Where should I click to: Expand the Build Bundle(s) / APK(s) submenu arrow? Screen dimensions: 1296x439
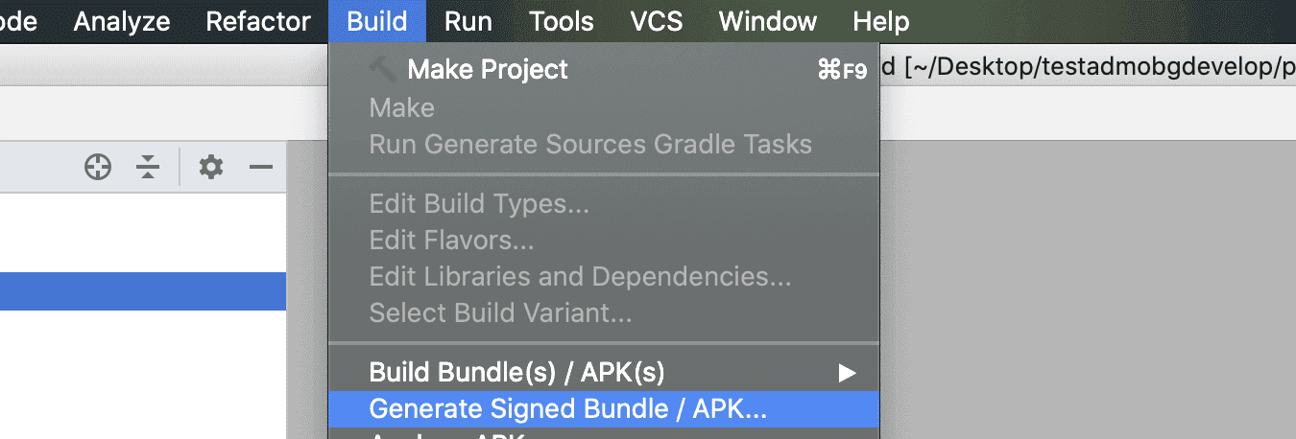pos(846,372)
